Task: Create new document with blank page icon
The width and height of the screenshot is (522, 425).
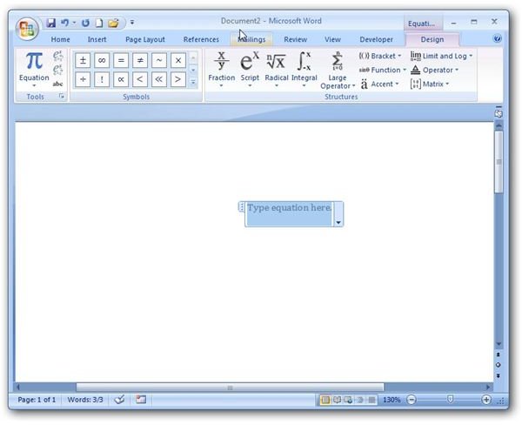Action: point(99,23)
